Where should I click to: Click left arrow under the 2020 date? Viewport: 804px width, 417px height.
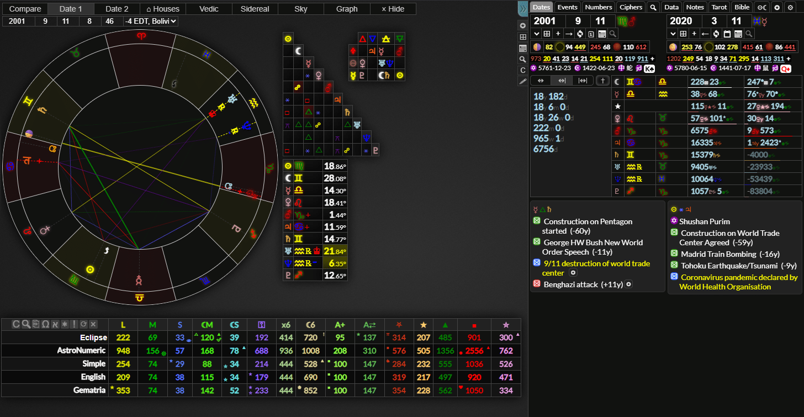(x=706, y=34)
